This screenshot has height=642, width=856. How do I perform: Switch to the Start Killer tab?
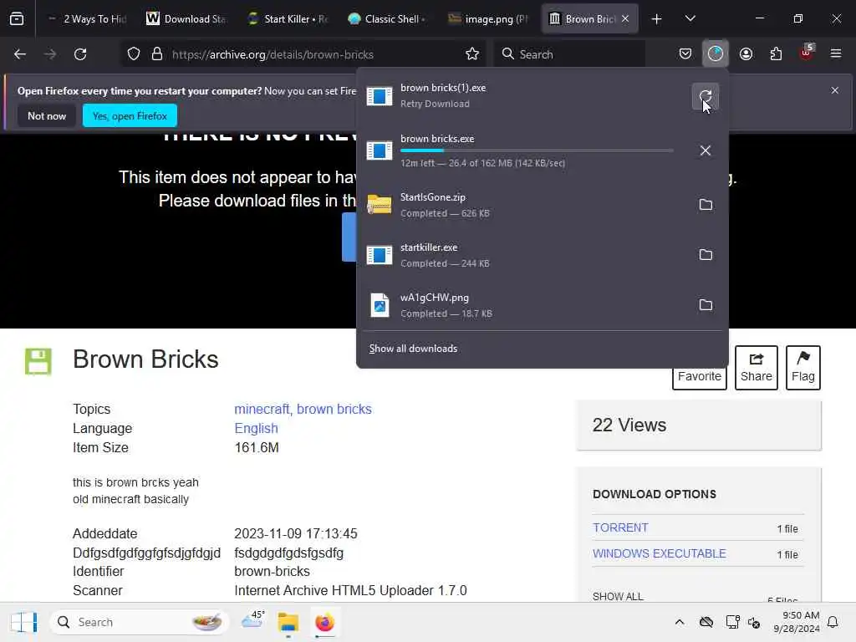287,19
